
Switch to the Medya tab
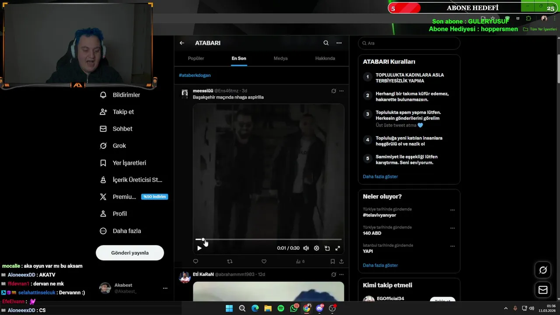[281, 58]
